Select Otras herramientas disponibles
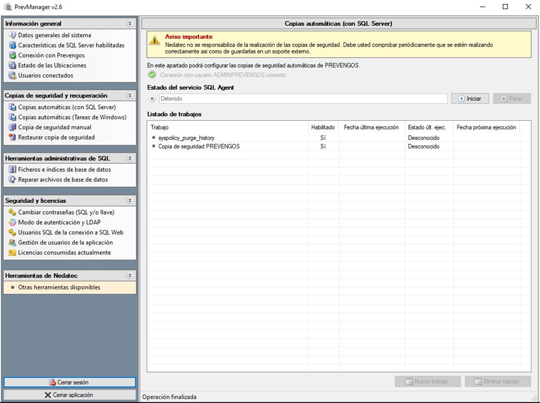540x403 pixels. 59,287
